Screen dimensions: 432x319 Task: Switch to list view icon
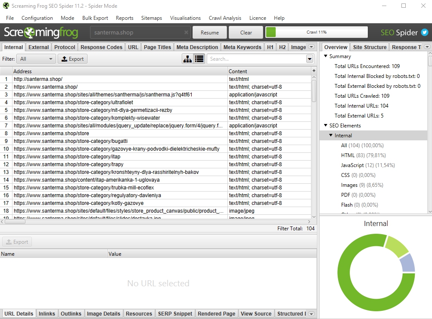click(x=199, y=59)
